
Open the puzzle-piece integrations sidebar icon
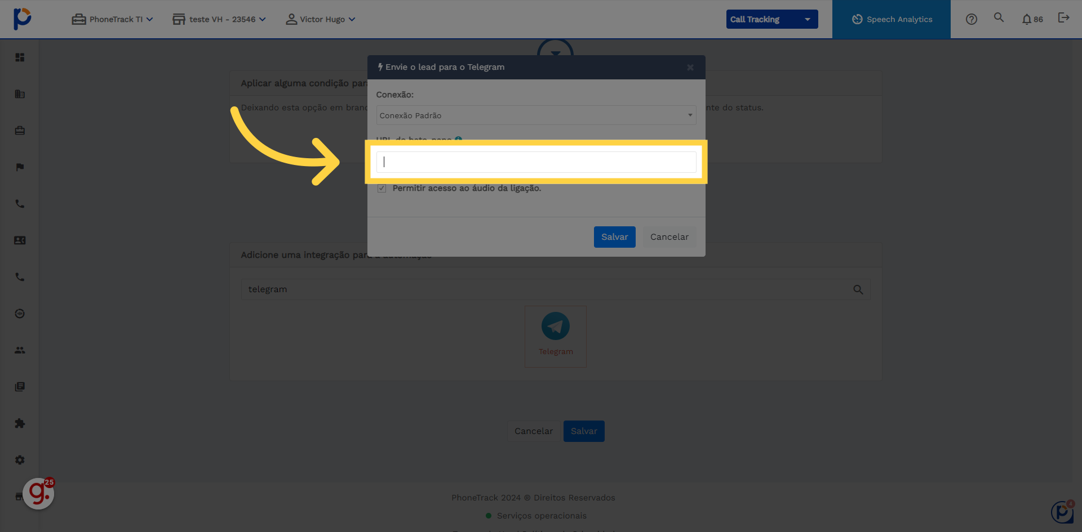20,423
